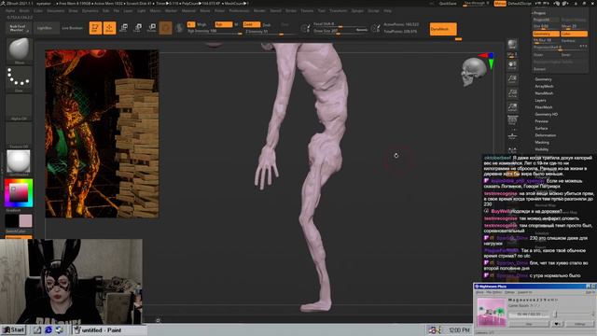Viewport: 597px width, 336px height.
Task: Toggle the Zsub button
Action: coord(267,25)
